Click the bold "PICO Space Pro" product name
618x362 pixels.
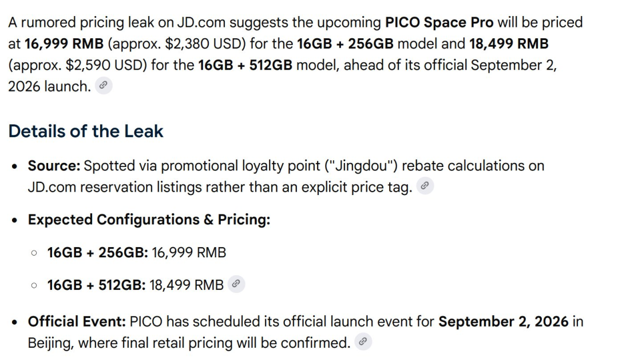click(x=439, y=22)
